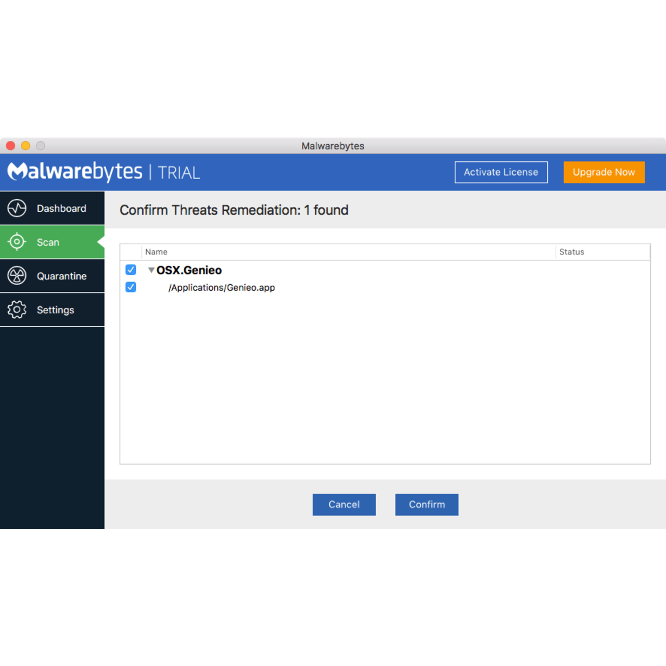Click the Quarantine biohazard icon
This screenshot has width=666, height=666.
click(x=17, y=276)
